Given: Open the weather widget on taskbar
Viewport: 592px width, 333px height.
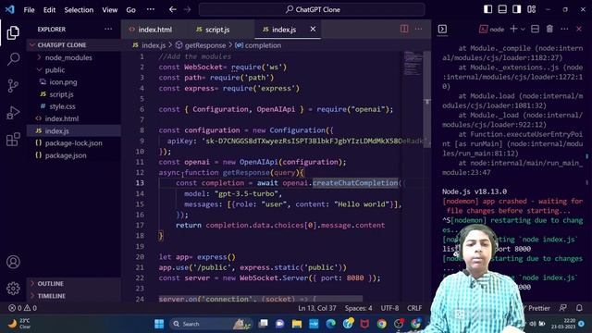Looking at the screenshot, I should (x=19, y=324).
